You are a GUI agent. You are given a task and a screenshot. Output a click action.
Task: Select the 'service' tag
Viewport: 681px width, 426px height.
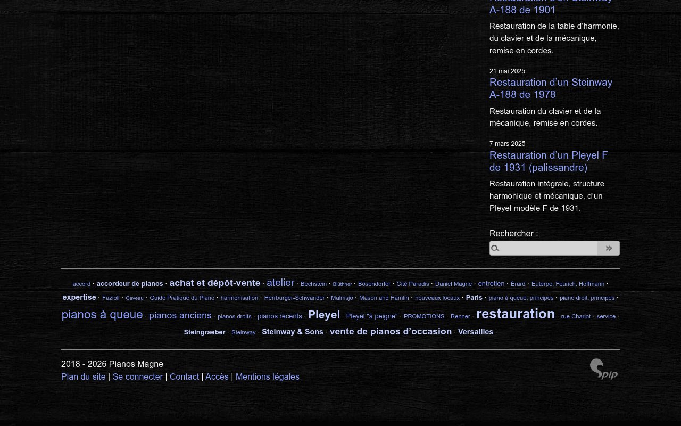click(x=606, y=316)
